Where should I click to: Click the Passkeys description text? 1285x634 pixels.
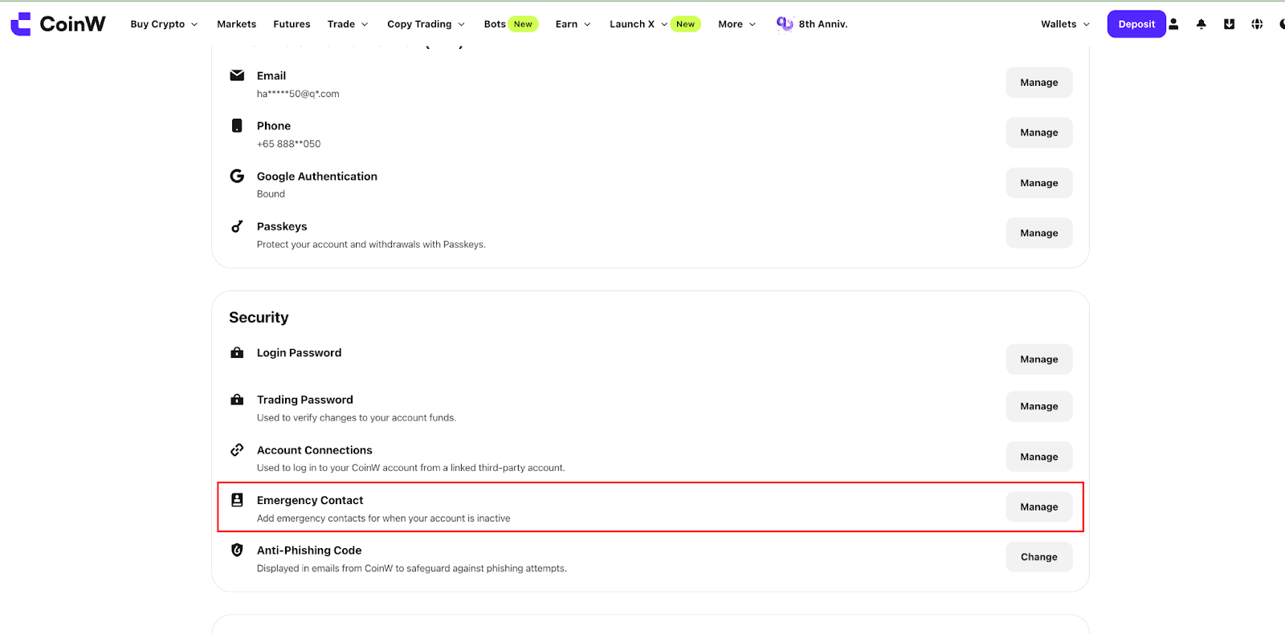point(371,245)
